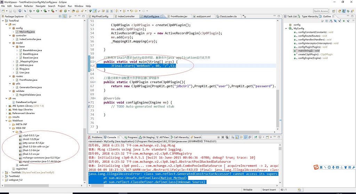
Task: Click console vertical scrollbar thumb
Action: pos(280,148)
